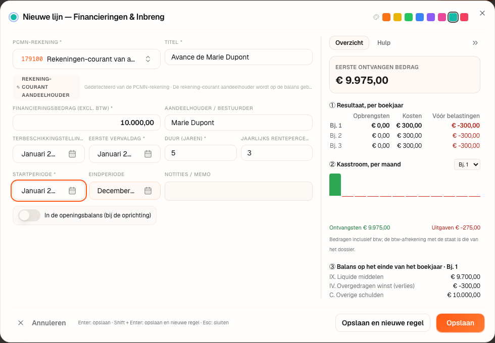The image size is (495, 343).
Task: Open the Bj. 1 cash flow dropdown
Action: 467,164
